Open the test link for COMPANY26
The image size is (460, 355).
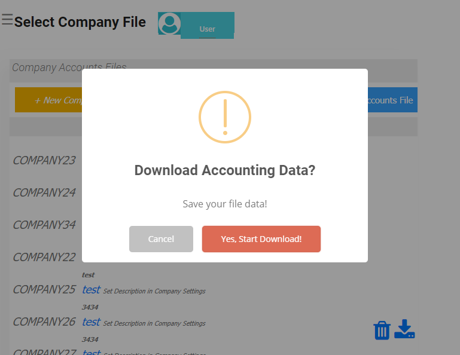coord(91,322)
